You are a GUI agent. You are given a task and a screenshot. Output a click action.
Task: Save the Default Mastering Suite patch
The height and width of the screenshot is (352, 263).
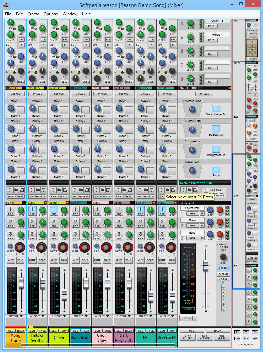pyautogui.click(x=195, y=190)
